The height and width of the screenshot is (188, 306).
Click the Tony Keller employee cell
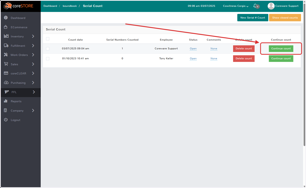[166, 58]
